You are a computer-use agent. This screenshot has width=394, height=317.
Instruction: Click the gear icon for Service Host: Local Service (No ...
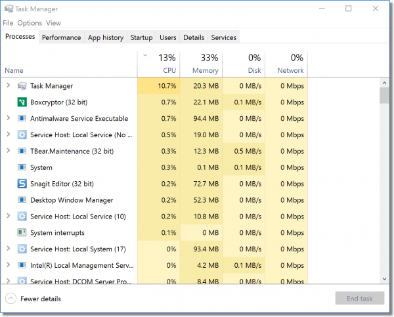point(22,135)
